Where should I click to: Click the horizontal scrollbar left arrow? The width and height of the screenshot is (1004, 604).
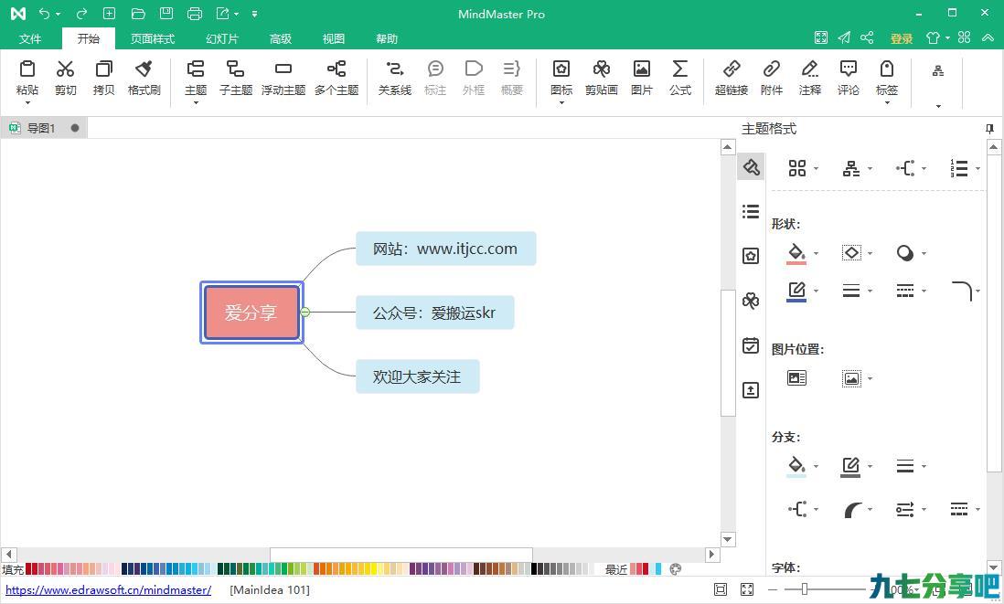(8, 555)
